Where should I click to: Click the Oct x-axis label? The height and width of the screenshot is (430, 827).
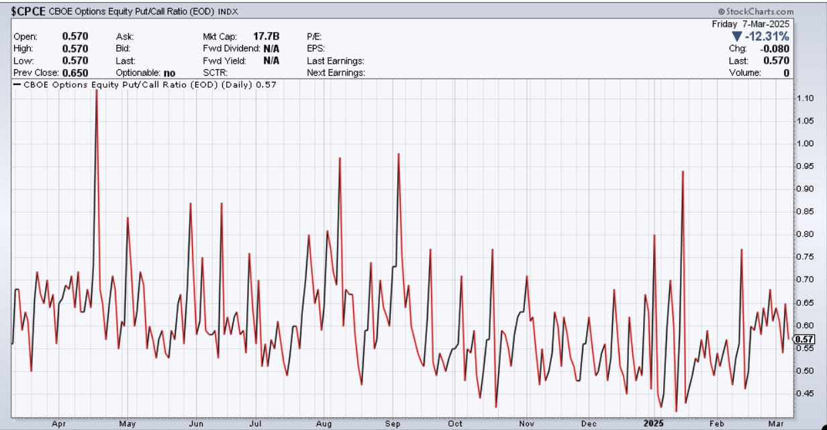[456, 424]
